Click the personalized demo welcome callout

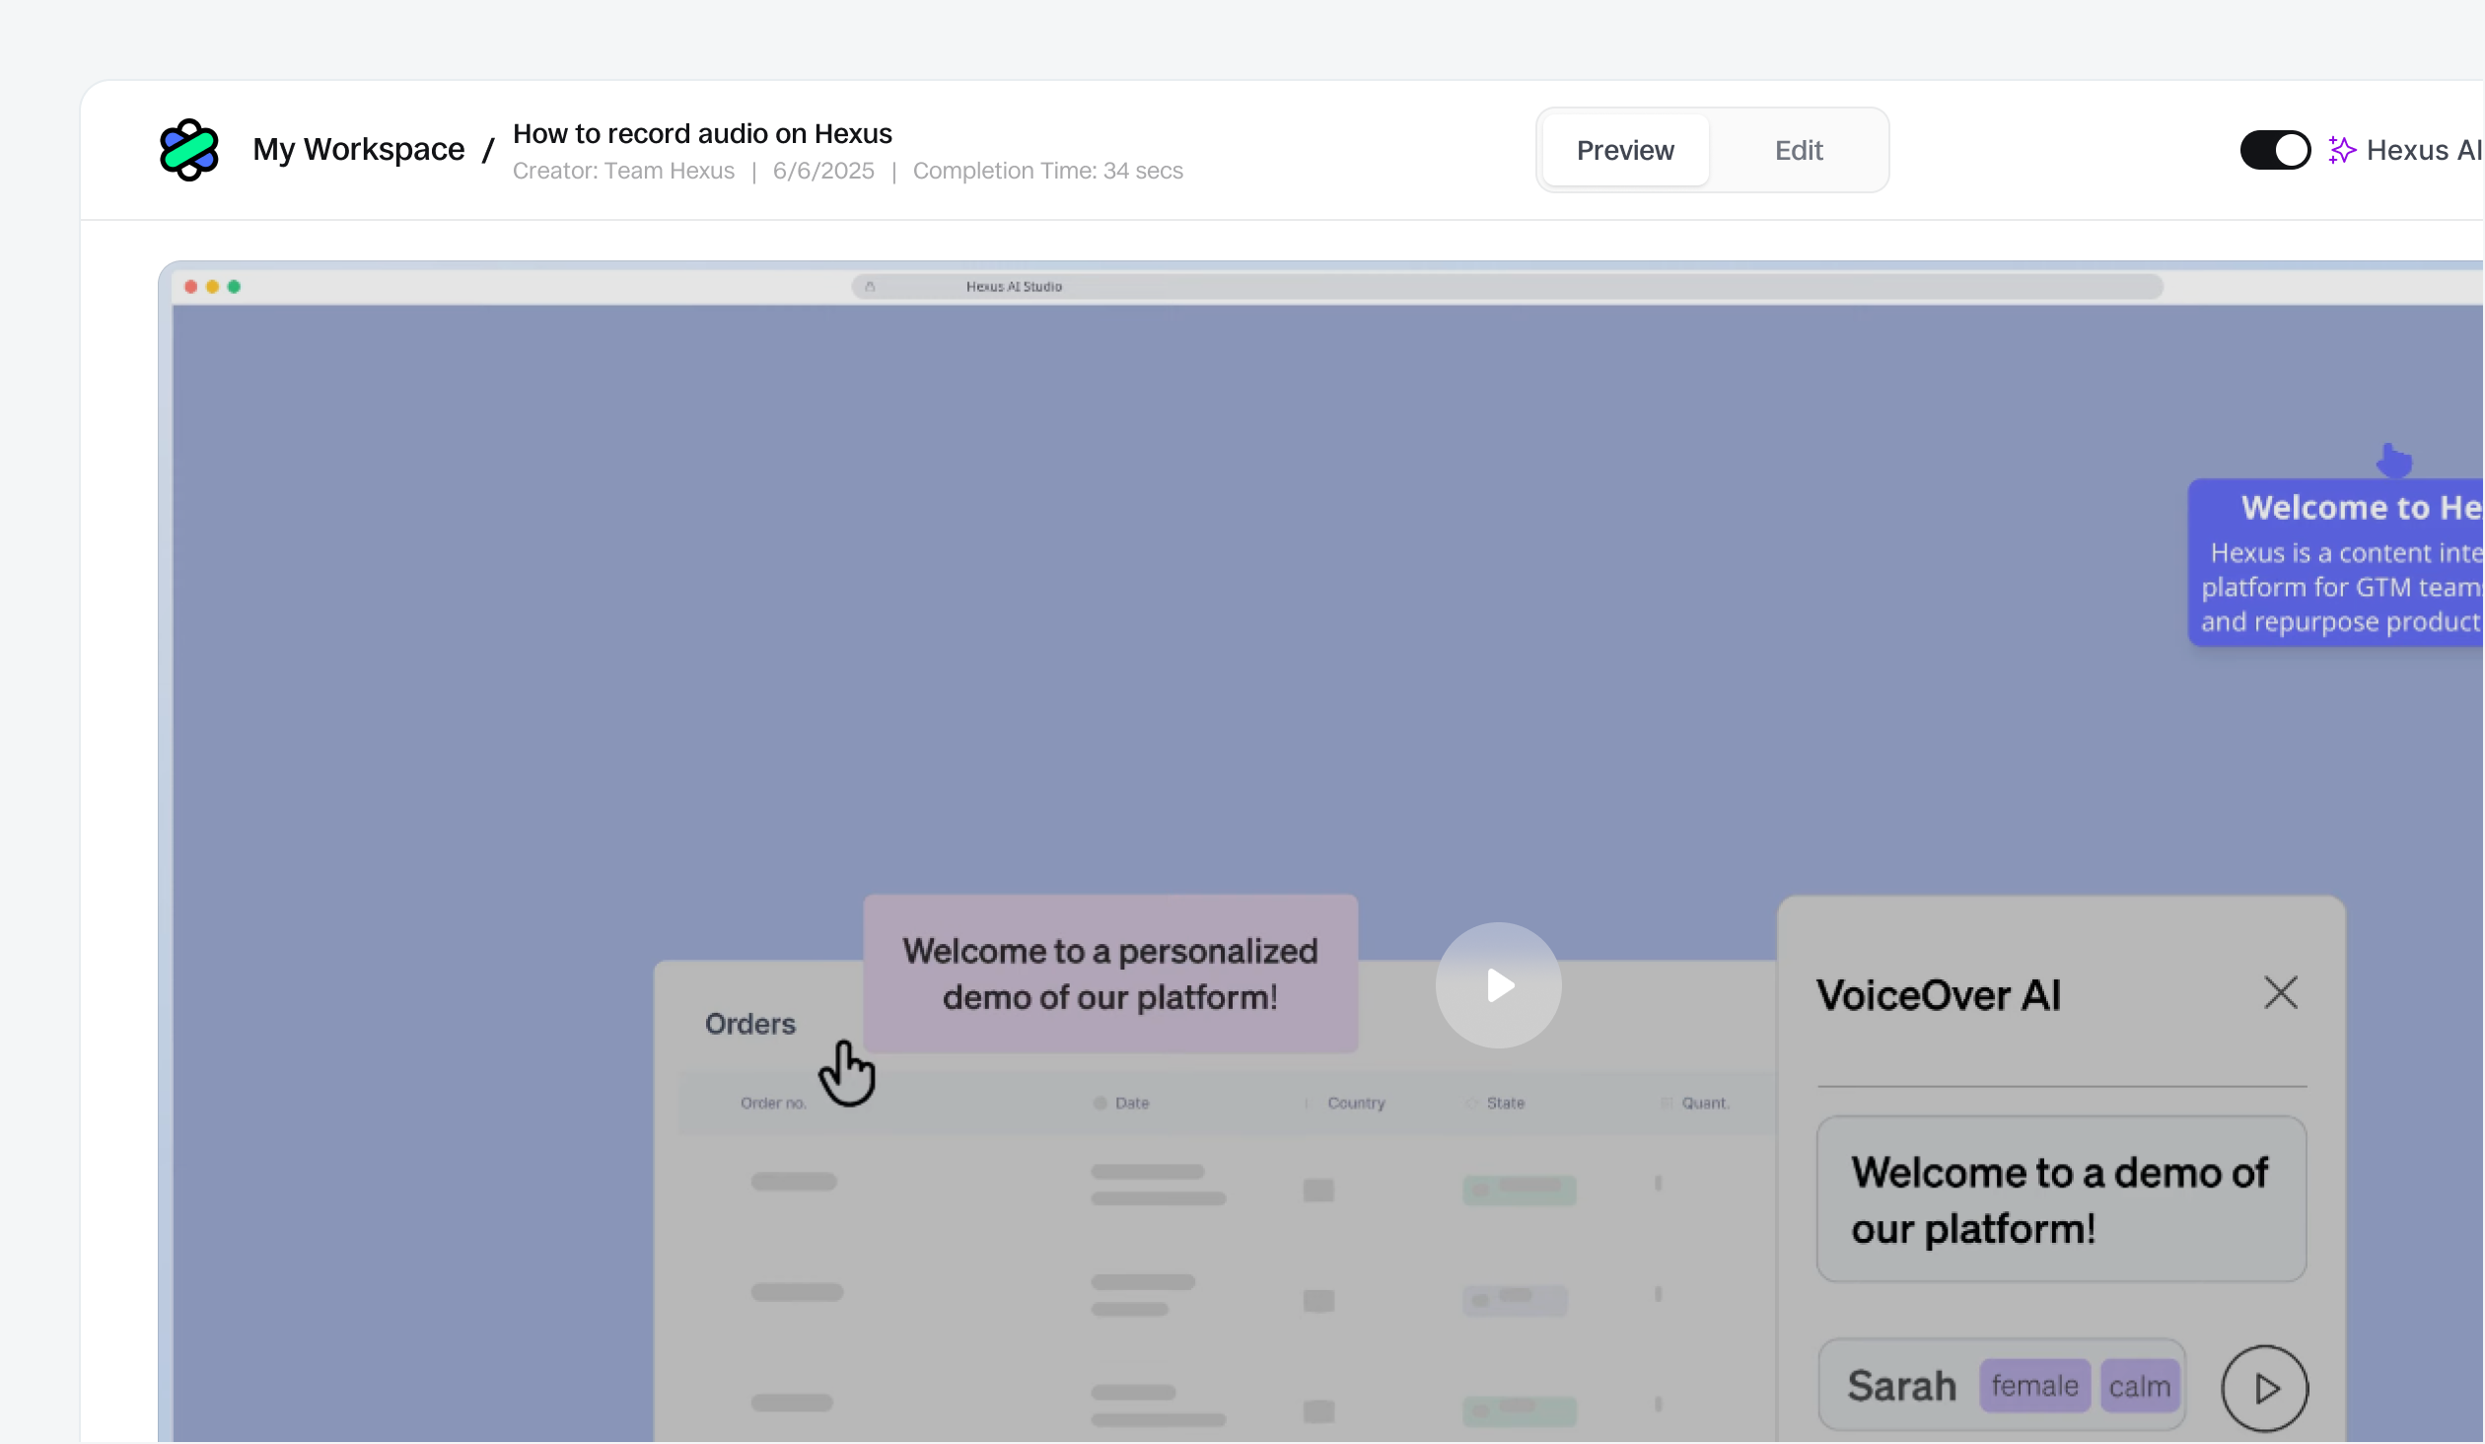(x=1109, y=974)
